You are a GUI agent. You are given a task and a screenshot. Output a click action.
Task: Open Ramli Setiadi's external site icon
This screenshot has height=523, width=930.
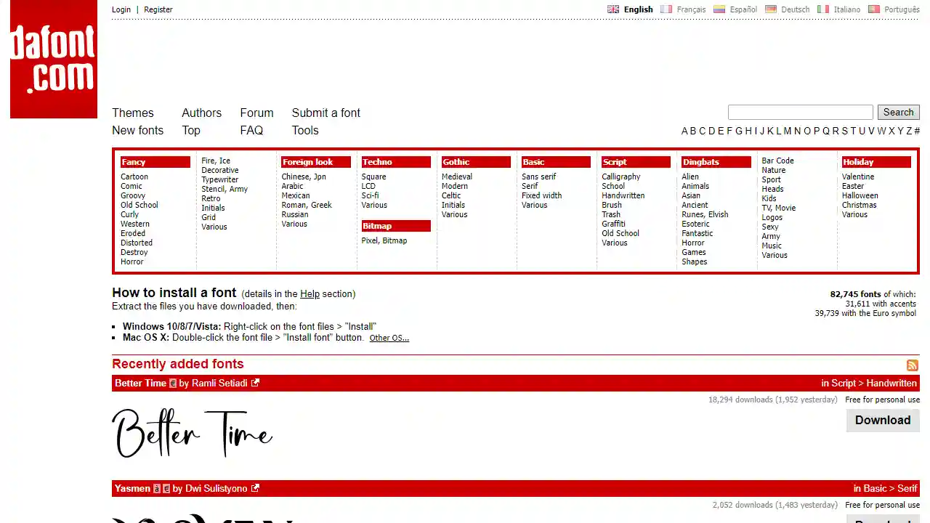[x=255, y=383]
